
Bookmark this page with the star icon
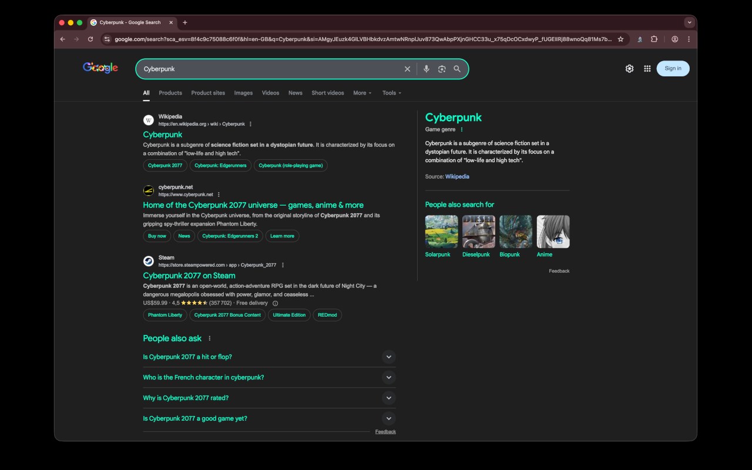tap(620, 39)
